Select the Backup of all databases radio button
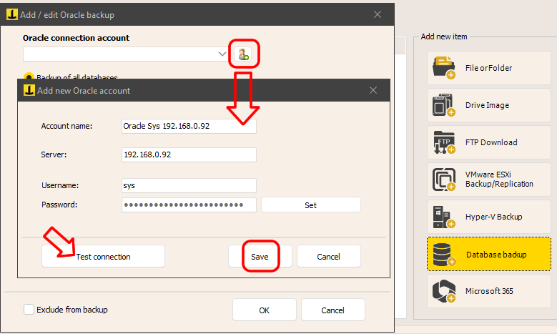The width and height of the screenshot is (557, 334). 29,77
